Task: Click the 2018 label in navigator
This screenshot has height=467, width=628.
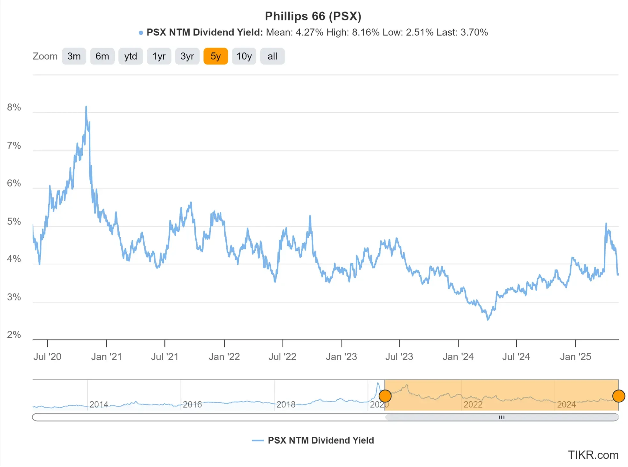Action: 286,404
